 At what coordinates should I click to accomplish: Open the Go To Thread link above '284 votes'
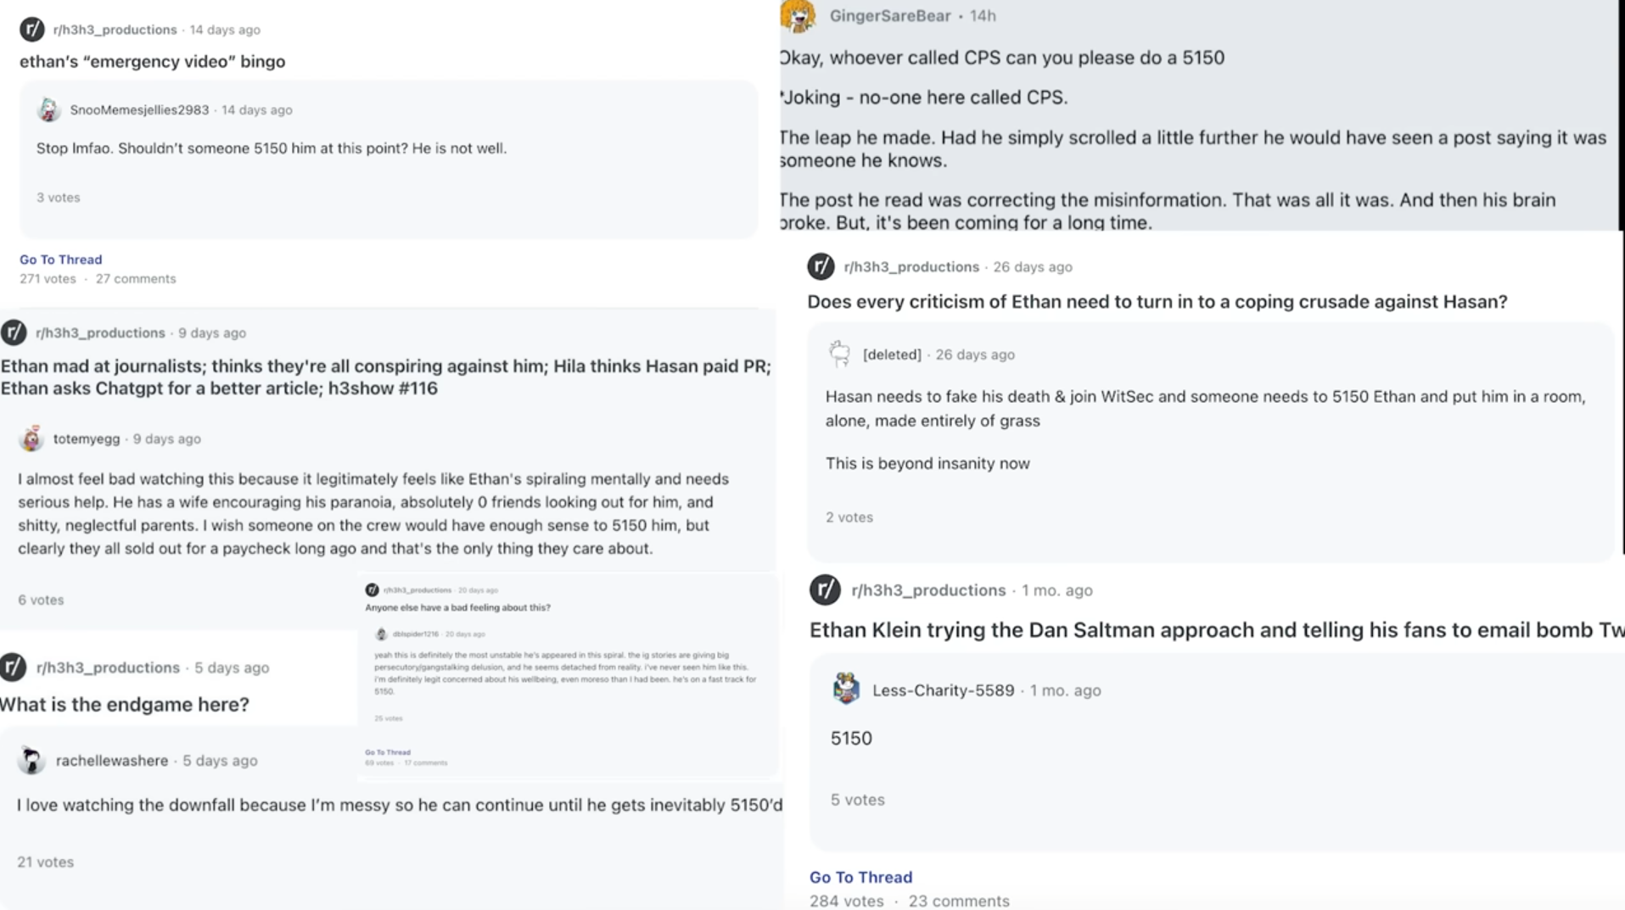(860, 877)
